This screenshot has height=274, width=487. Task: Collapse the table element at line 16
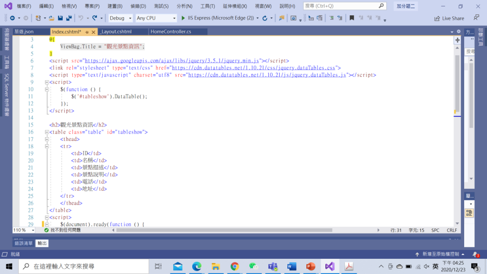(x=47, y=132)
